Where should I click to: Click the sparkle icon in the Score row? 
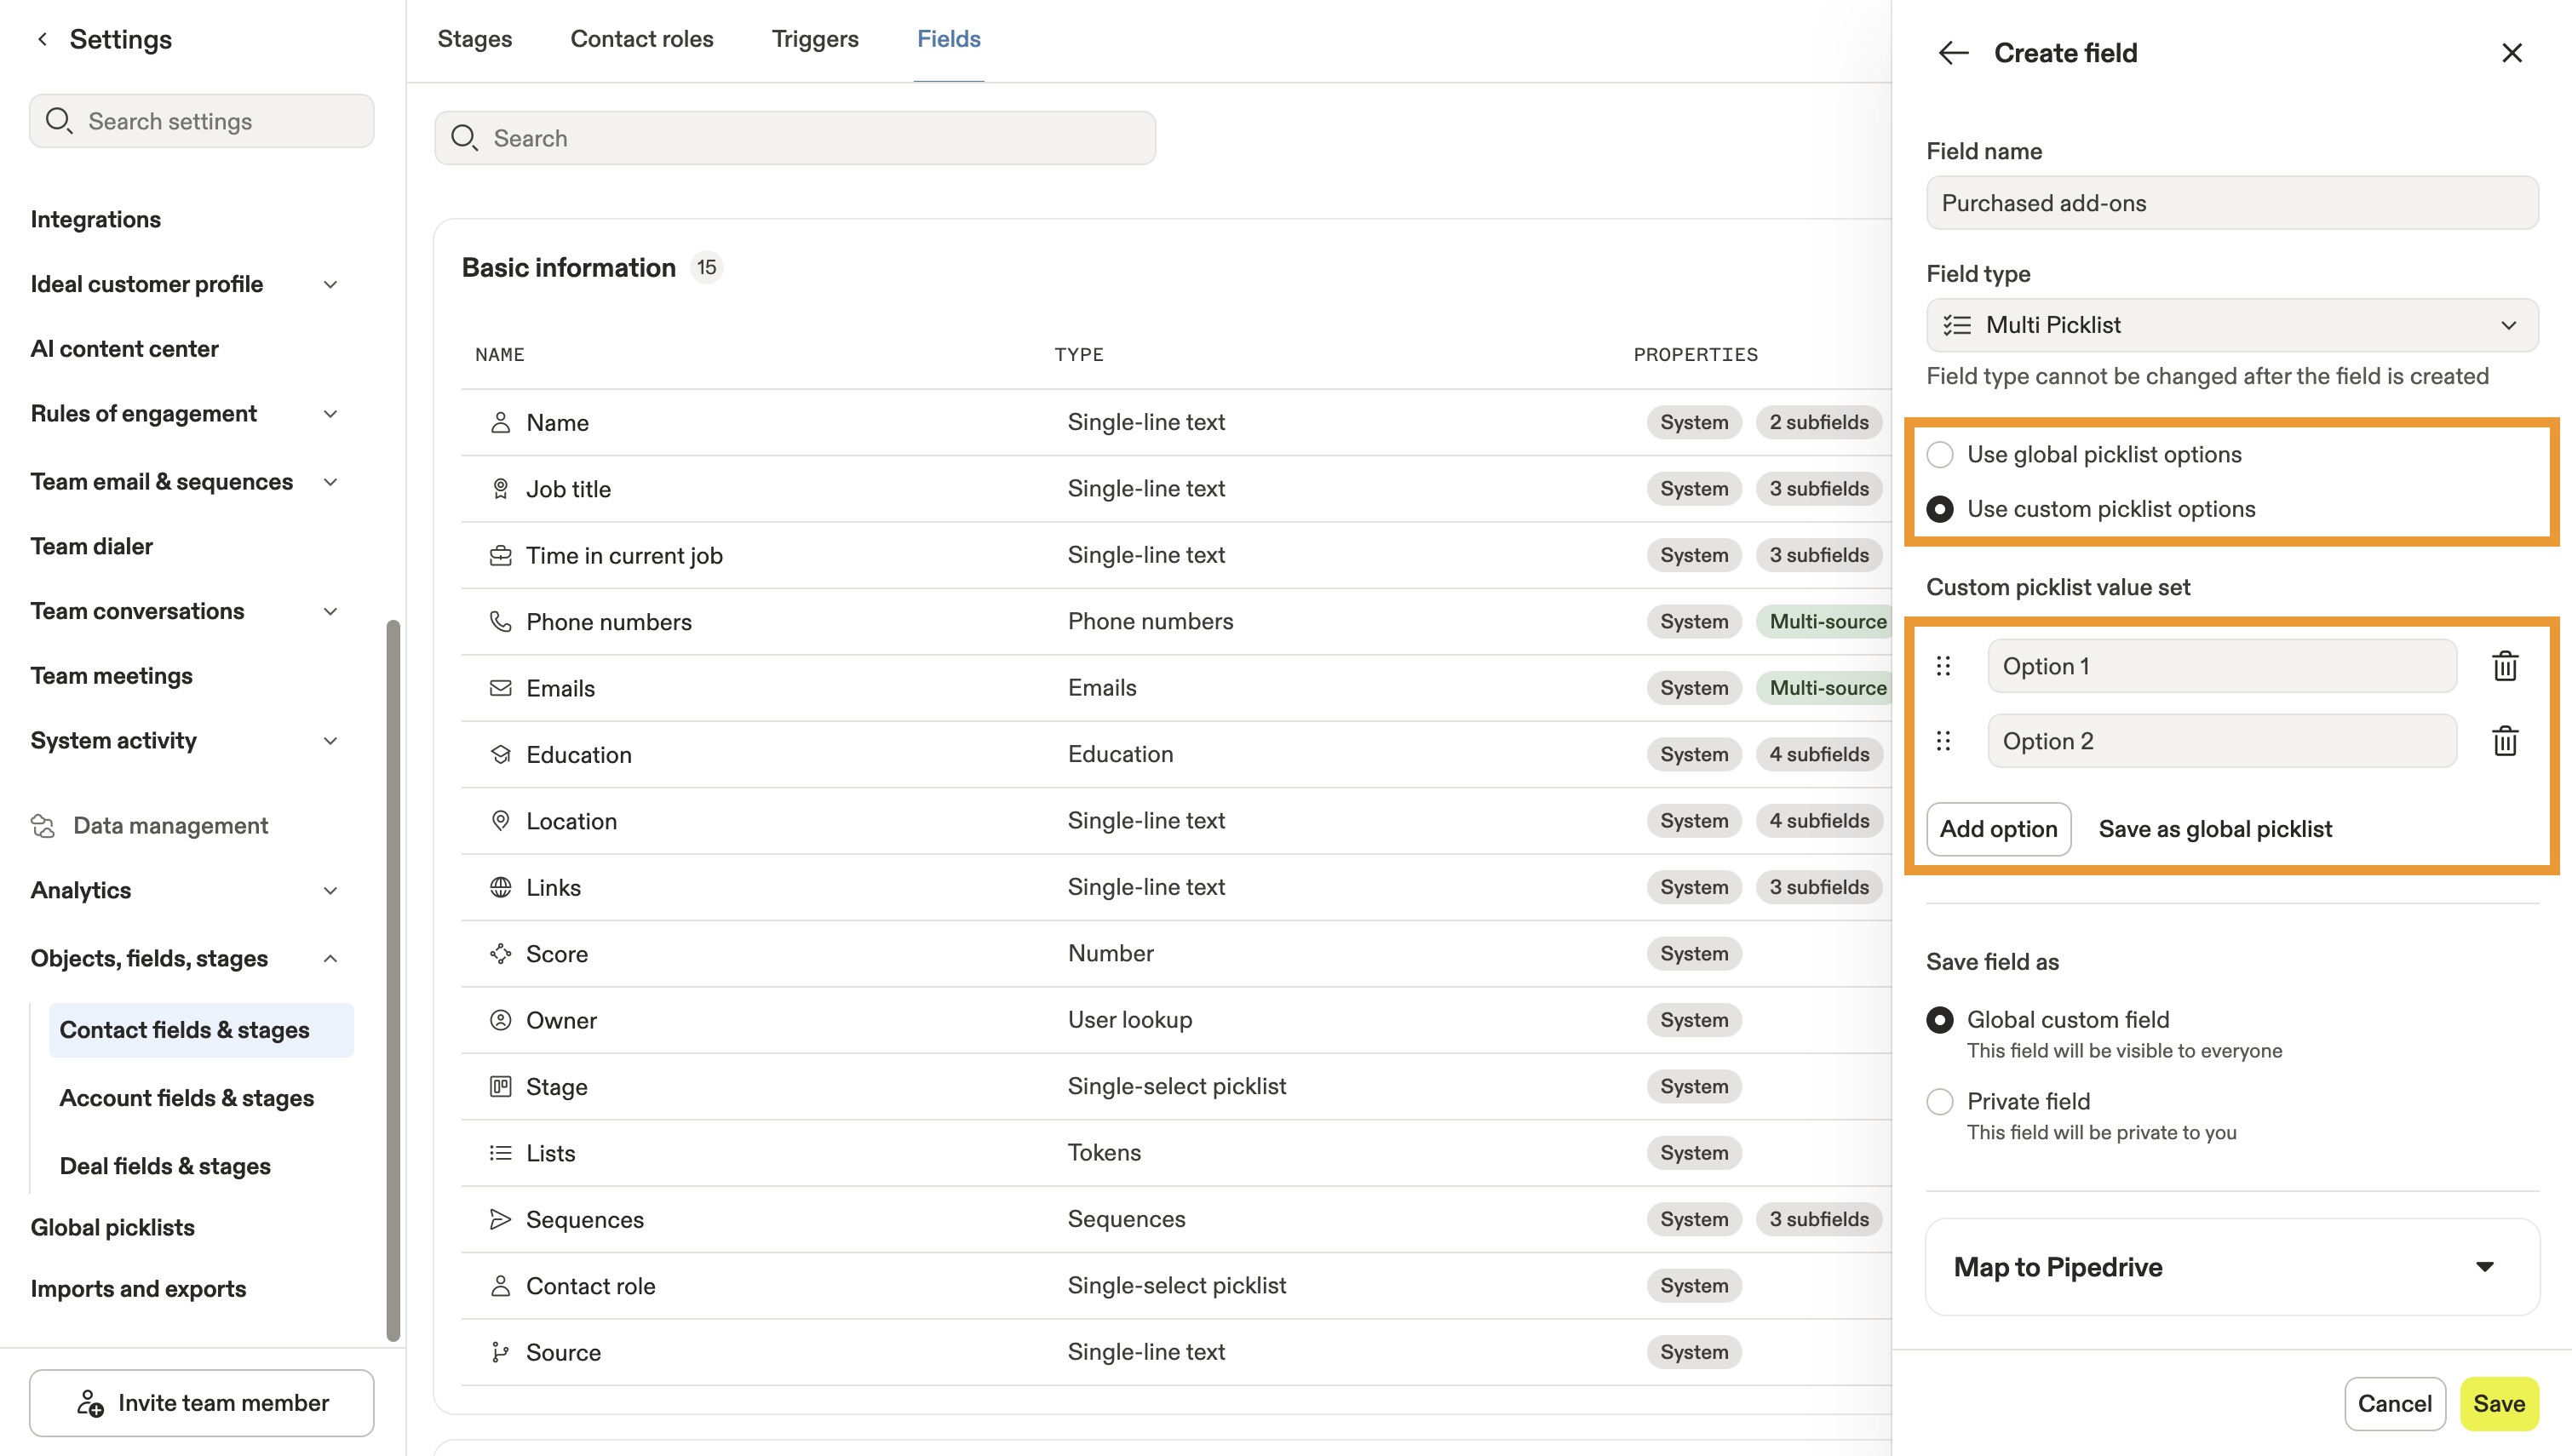(500, 954)
